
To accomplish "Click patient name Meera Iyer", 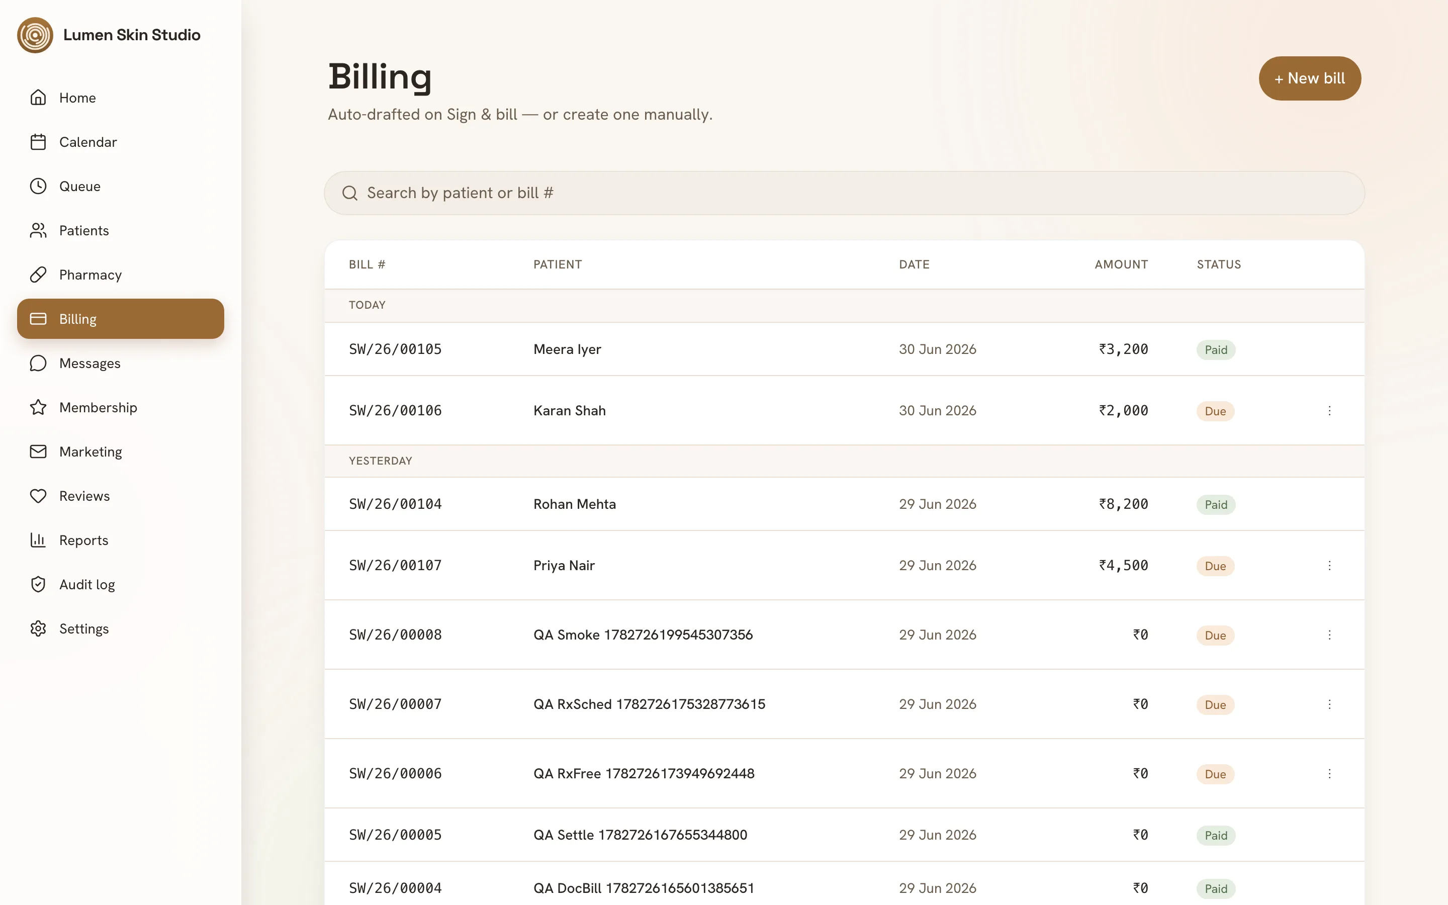I will click(x=567, y=349).
